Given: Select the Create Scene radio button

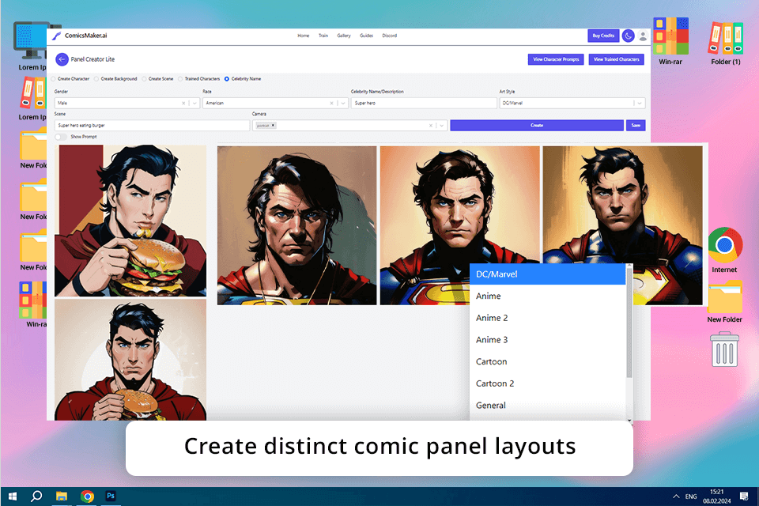Looking at the screenshot, I should (144, 79).
